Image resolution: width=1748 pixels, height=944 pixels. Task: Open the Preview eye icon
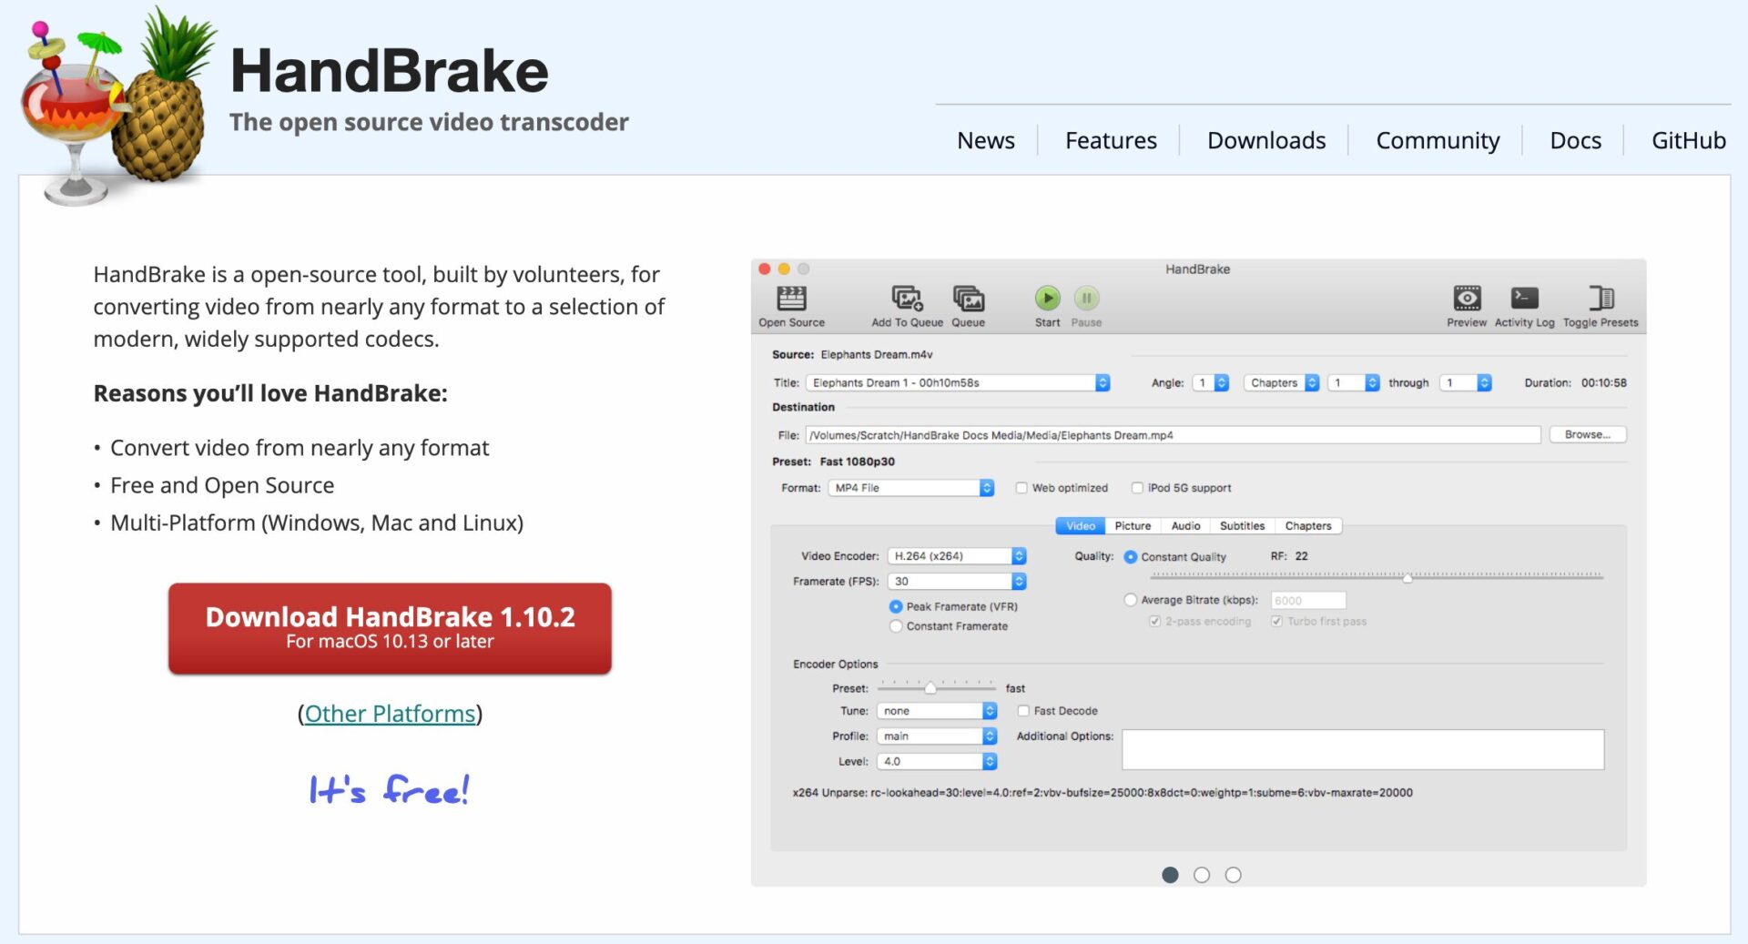[1466, 299]
